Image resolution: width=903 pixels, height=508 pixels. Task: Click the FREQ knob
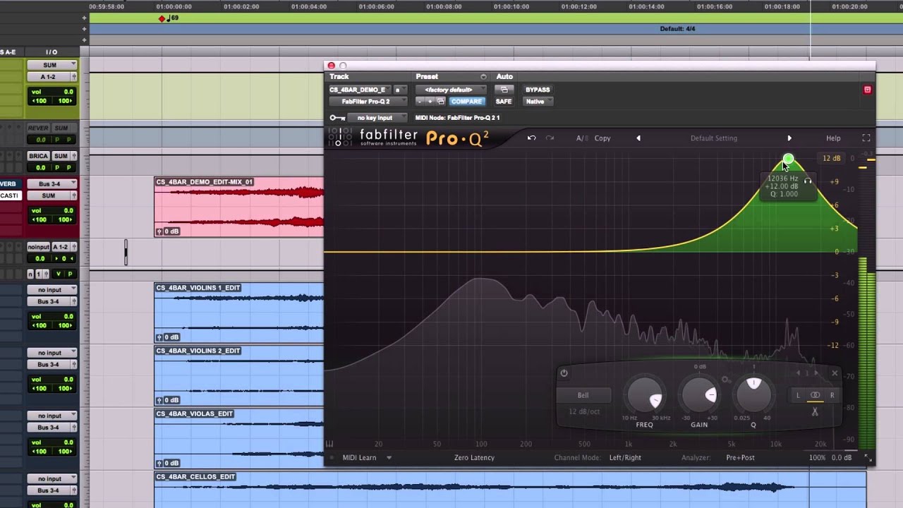click(x=645, y=396)
